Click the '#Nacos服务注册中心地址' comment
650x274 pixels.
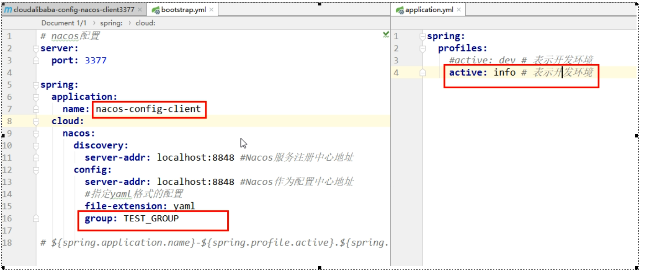pos(297,157)
